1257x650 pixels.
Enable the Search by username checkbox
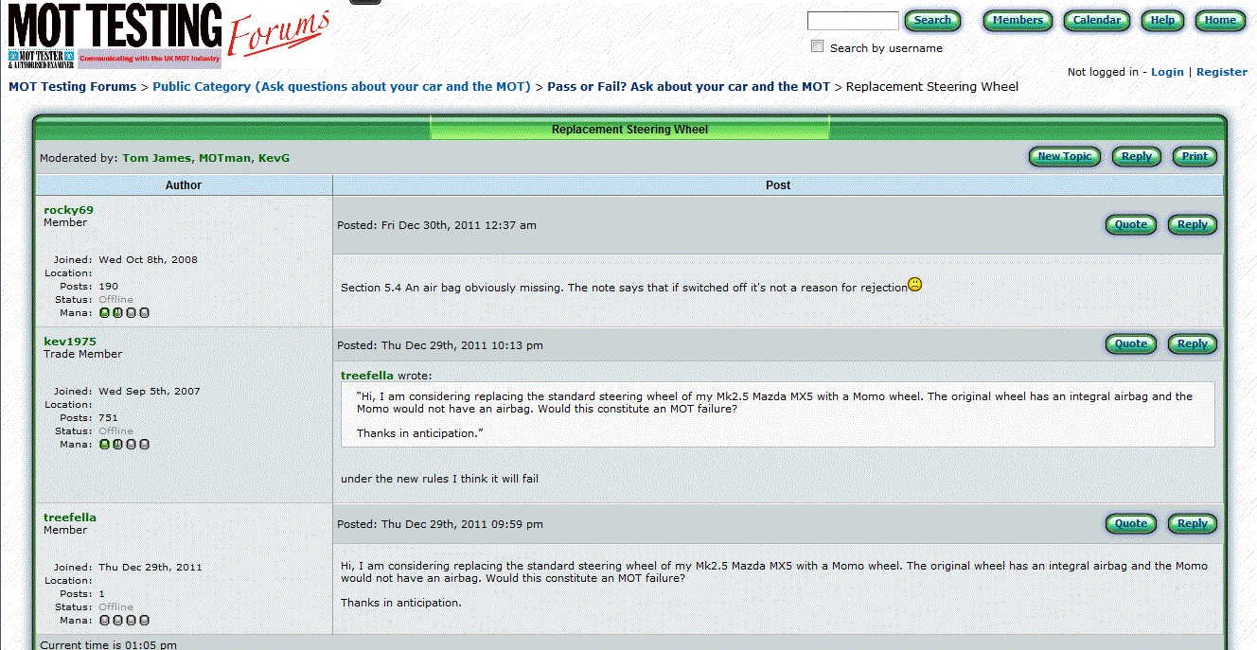[818, 46]
